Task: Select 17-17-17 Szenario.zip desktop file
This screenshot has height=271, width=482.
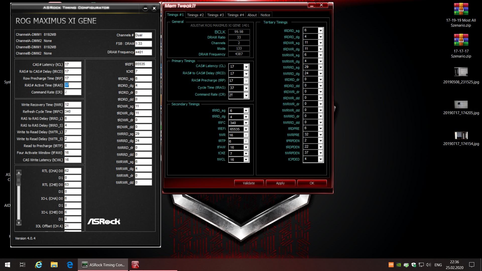Action: tap(461, 46)
